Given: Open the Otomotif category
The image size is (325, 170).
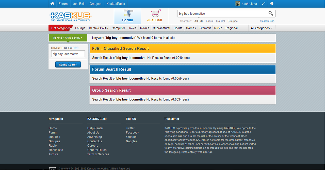Looking at the screenshot, I should (205, 28).
